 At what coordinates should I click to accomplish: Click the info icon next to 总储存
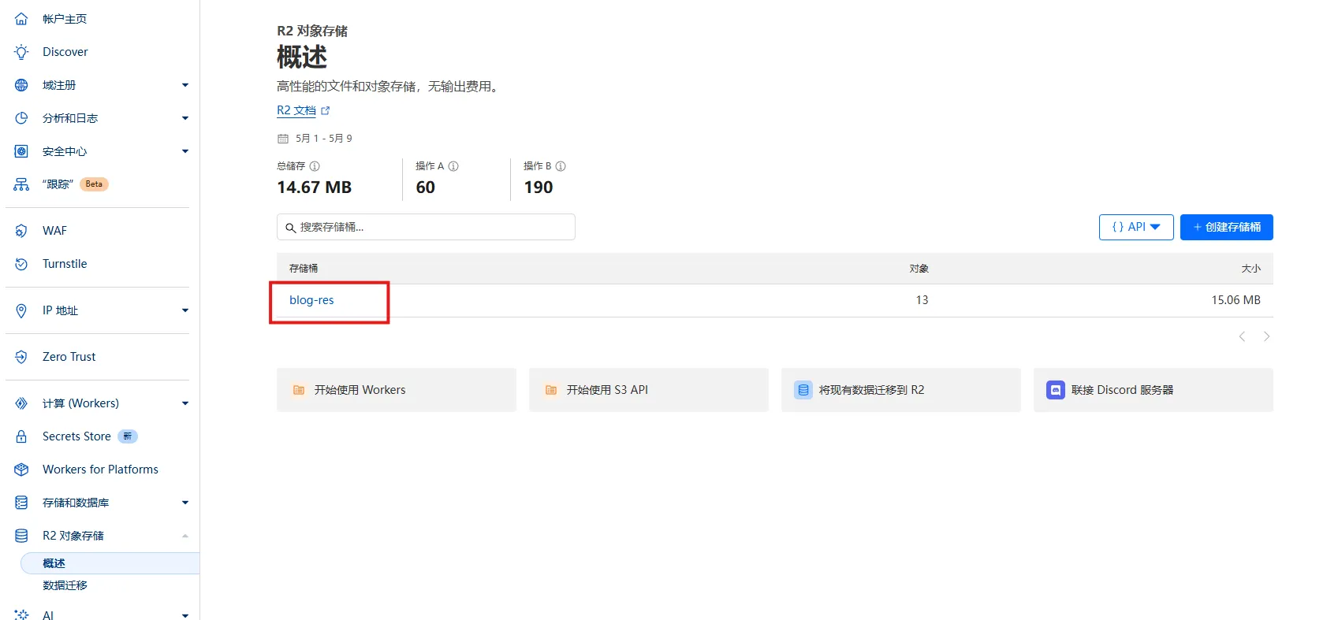[x=315, y=166]
